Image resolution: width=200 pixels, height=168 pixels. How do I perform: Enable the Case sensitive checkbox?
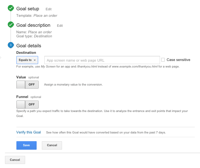click(x=163, y=60)
